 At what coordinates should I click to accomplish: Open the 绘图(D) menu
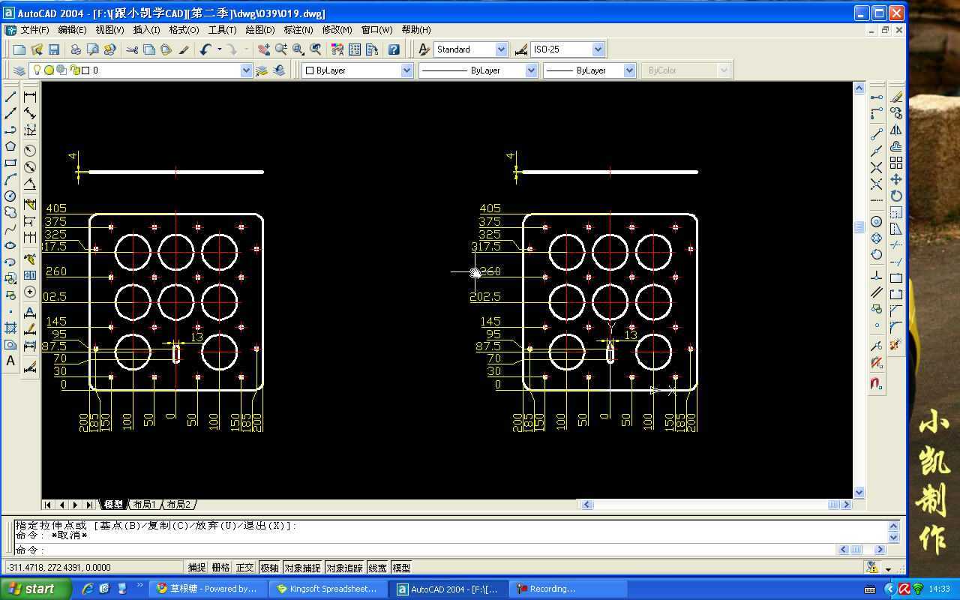[259, 30]
